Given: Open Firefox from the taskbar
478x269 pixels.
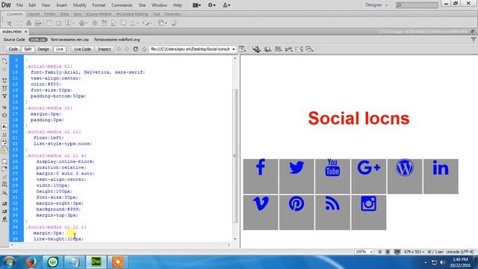Looking at the screenshot, I should click(x=31, y=262).
